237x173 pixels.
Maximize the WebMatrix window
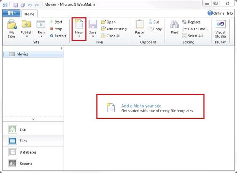(215, 4)
